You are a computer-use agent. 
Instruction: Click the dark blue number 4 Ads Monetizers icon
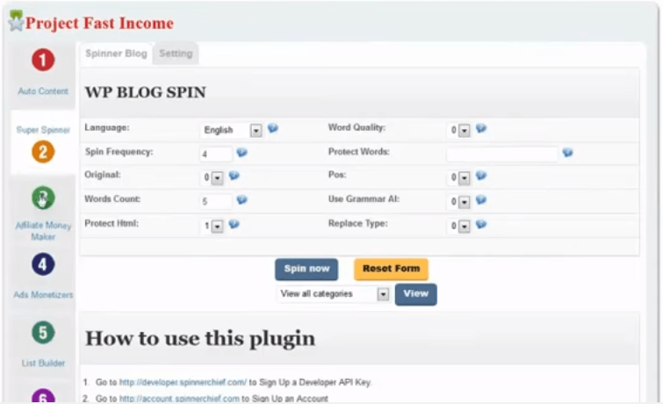(x=43, y=264)
